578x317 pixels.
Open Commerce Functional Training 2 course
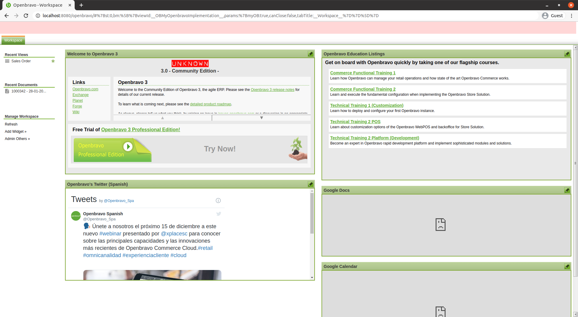(x=363, y=89)
